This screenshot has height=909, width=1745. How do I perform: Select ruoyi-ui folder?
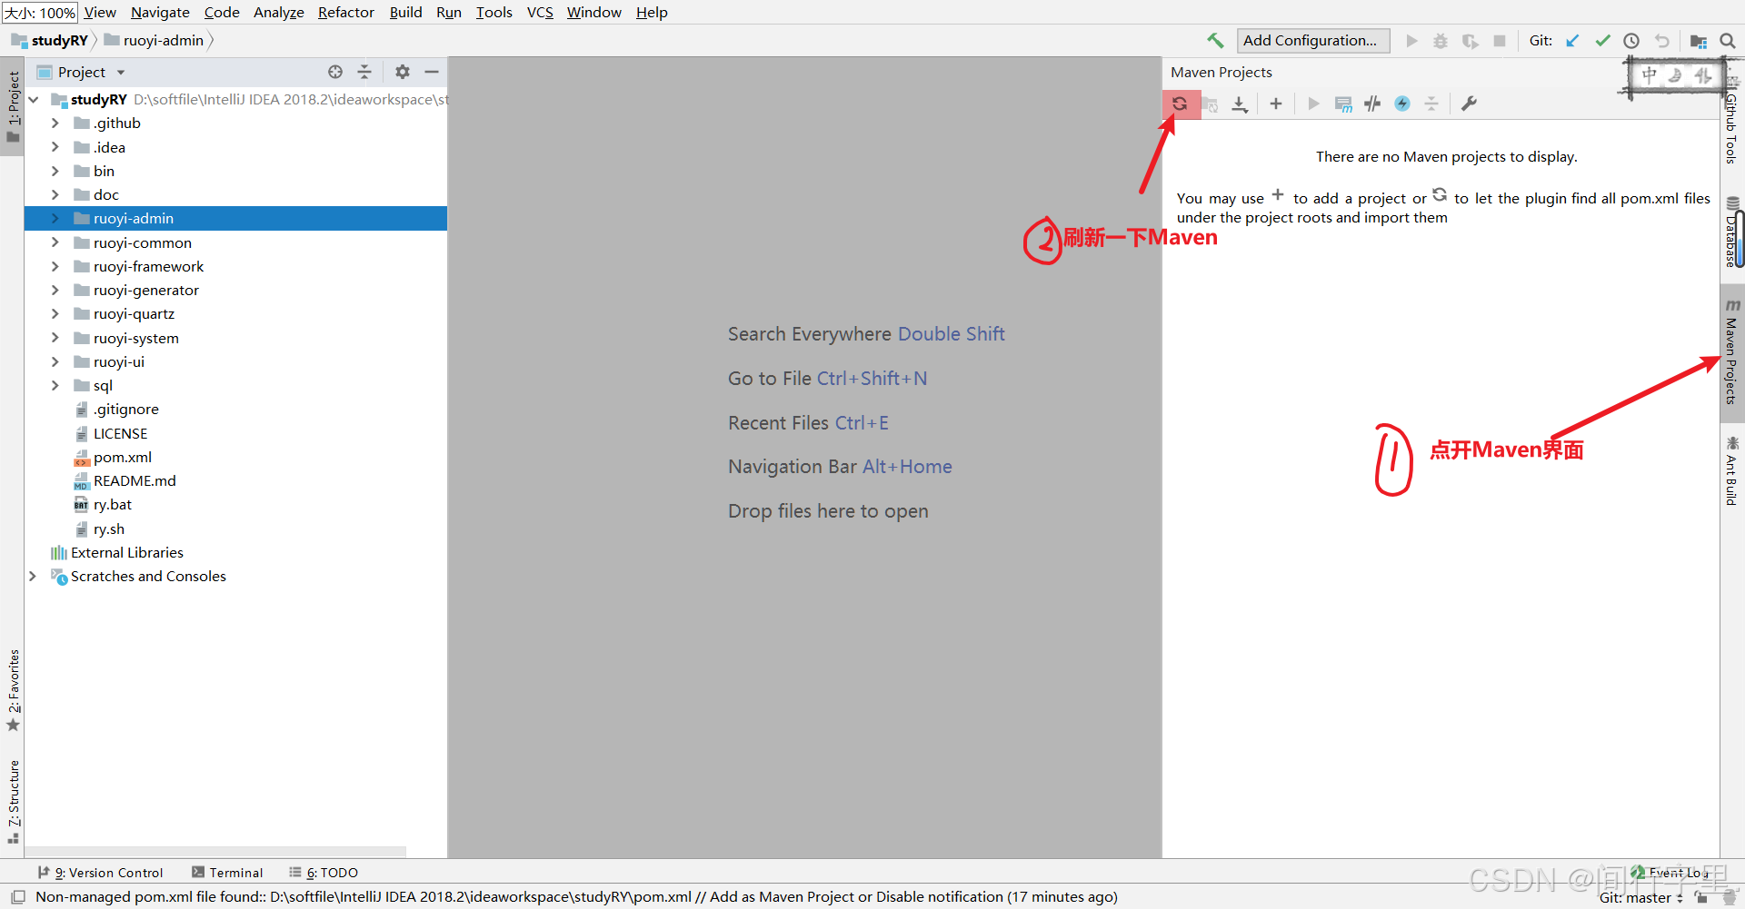tap(119, 361)
